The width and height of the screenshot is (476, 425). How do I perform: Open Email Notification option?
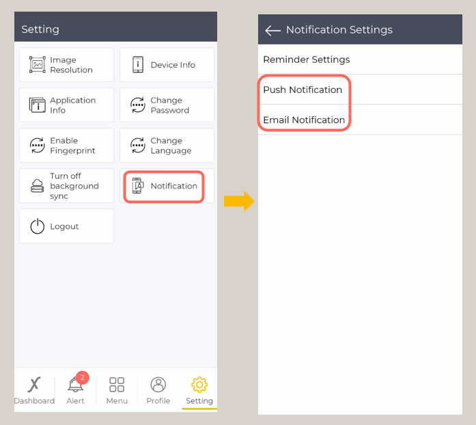point(304,120)
